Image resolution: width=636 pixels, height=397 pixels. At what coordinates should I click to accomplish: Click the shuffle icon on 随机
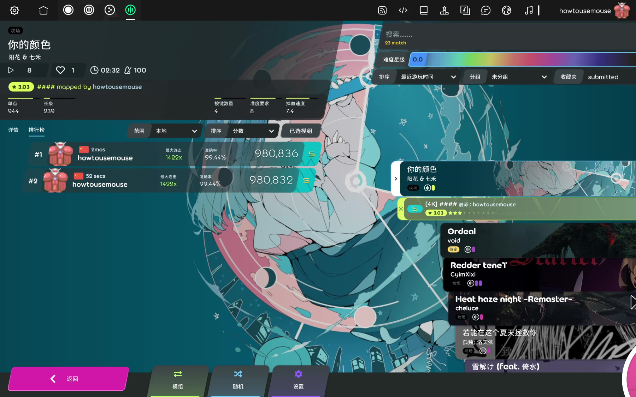(x=238, y=374)
